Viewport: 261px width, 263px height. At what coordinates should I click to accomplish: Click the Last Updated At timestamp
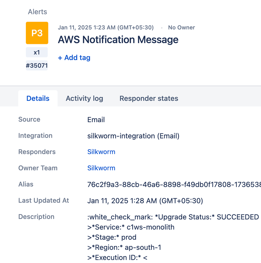pyautogui.click(x=145, y=201)
